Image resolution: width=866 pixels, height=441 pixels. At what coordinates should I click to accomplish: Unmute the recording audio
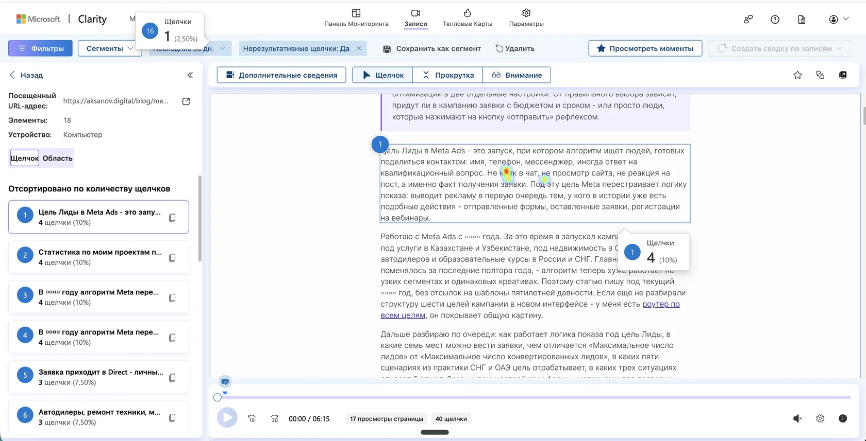(797, 418)
